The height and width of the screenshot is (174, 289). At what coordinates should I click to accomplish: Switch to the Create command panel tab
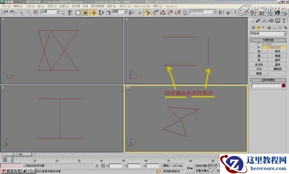(x=251, y=21)
